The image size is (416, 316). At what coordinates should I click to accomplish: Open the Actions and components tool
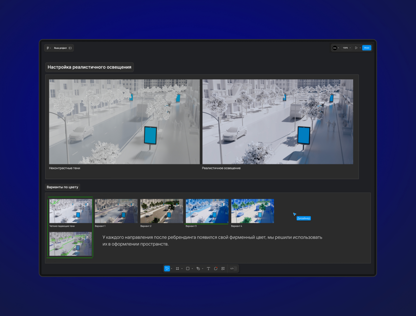pos(223,268)
